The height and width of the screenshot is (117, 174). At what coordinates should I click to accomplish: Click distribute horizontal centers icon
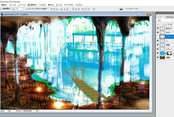(86, 9)
